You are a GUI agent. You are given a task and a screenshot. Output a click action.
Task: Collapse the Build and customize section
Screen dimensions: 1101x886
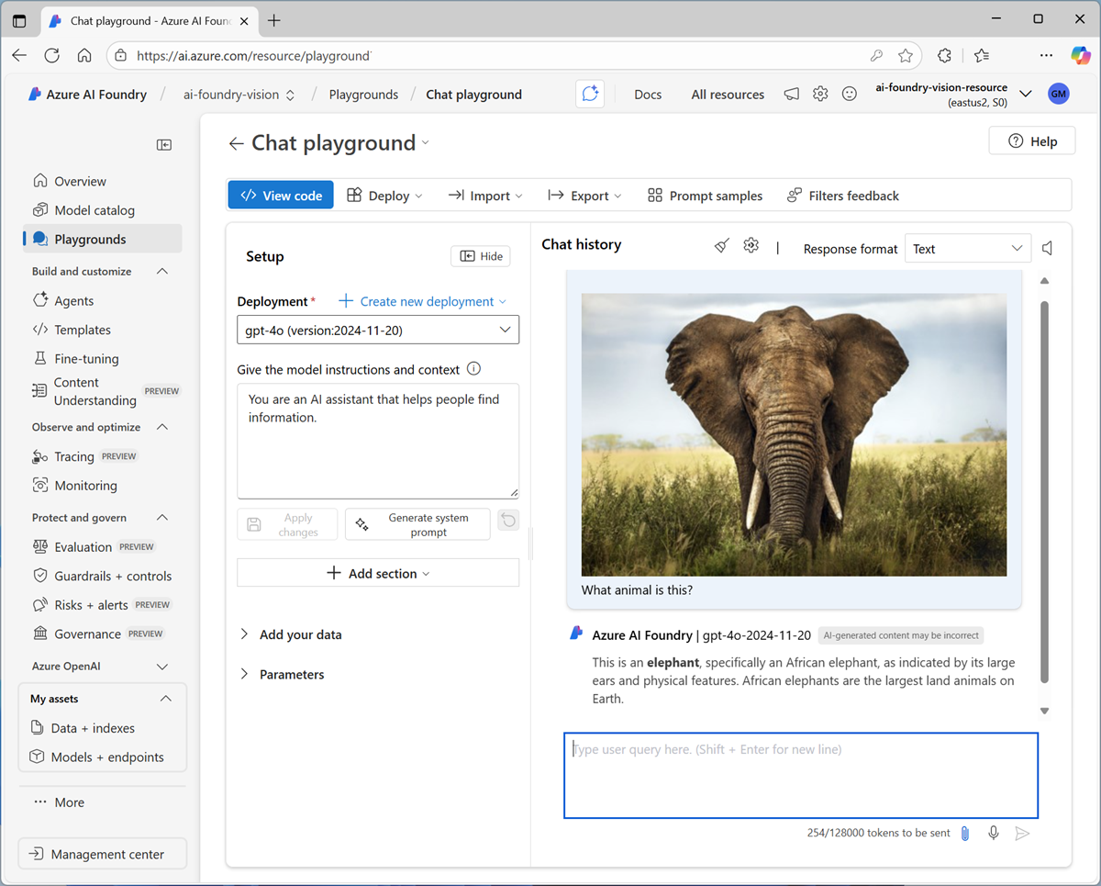point(162,272)
